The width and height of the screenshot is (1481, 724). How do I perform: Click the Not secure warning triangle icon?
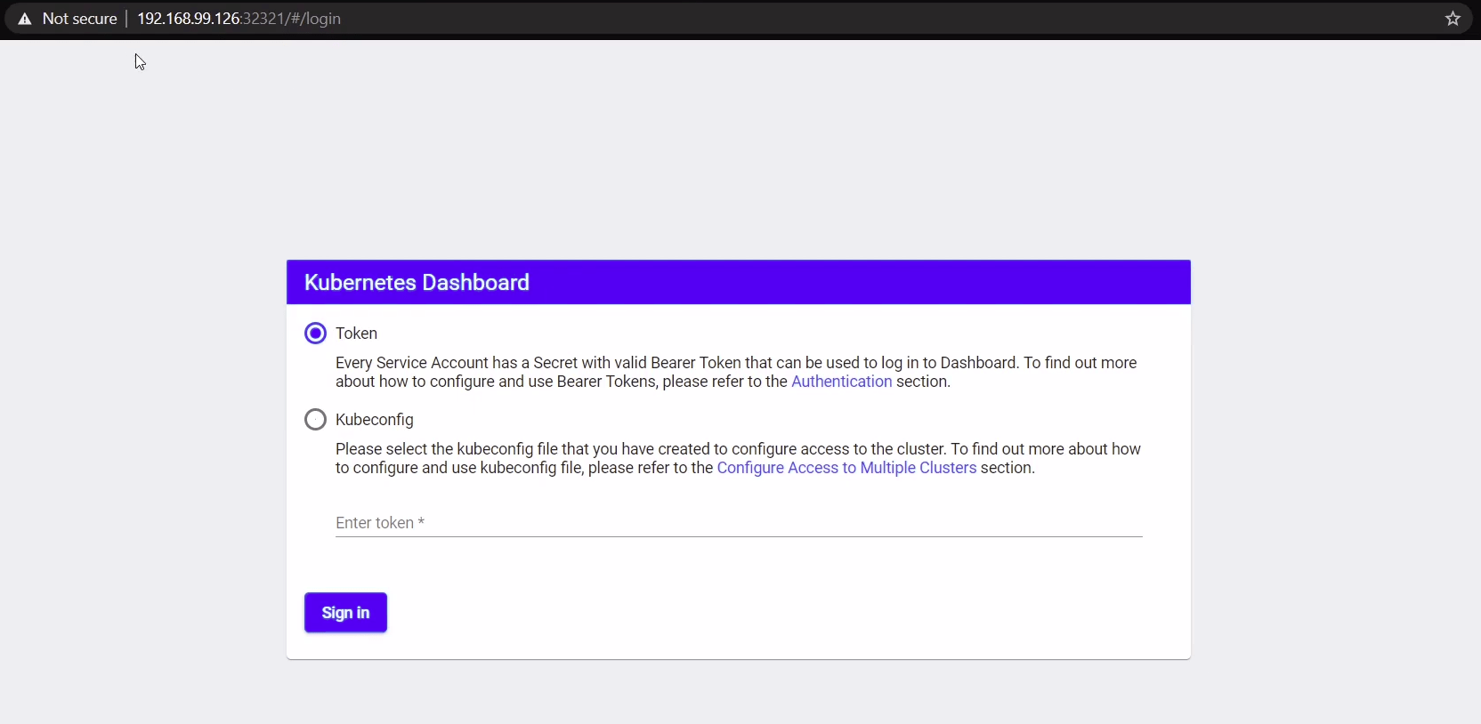[25, 19]
